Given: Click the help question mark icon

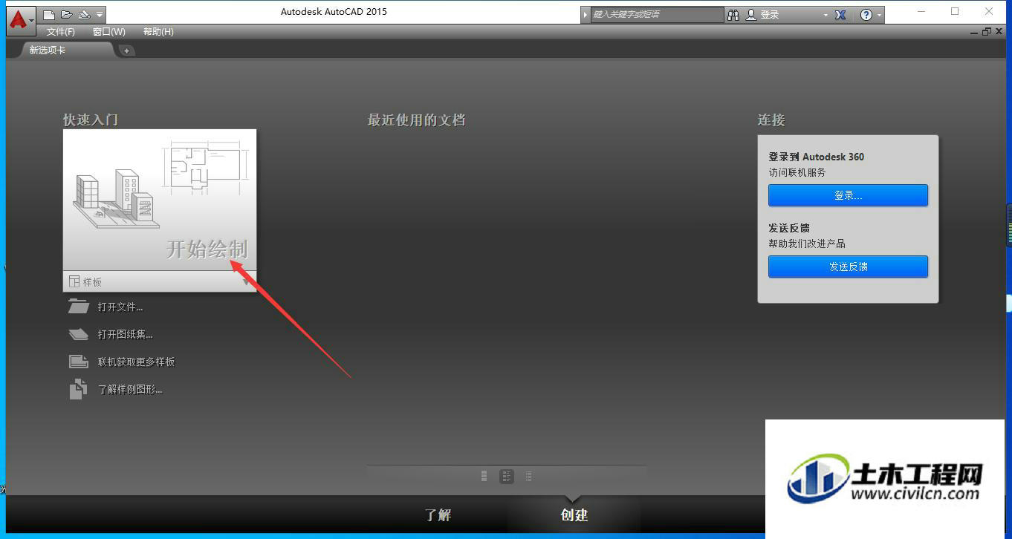Looking at the screenshot, I should point(866,14).
